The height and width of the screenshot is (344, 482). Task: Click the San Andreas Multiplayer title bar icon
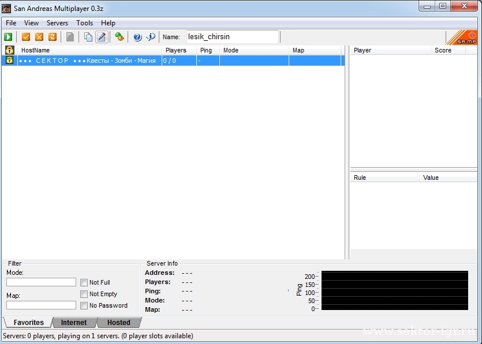(6, 8)
